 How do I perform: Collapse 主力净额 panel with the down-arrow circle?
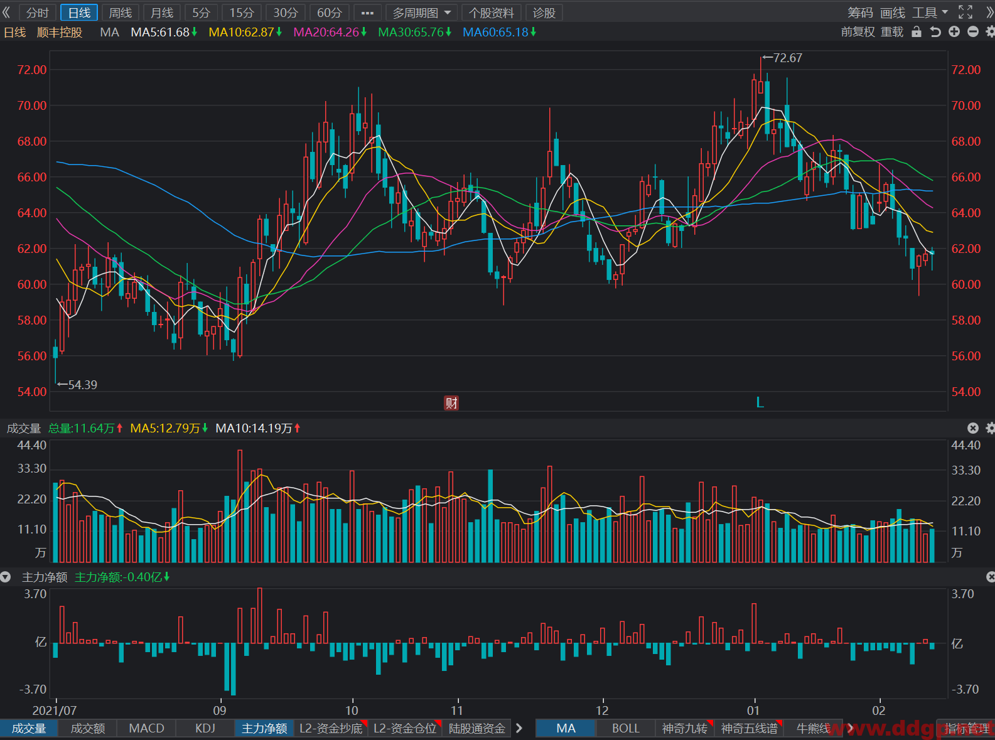point(6,577)
